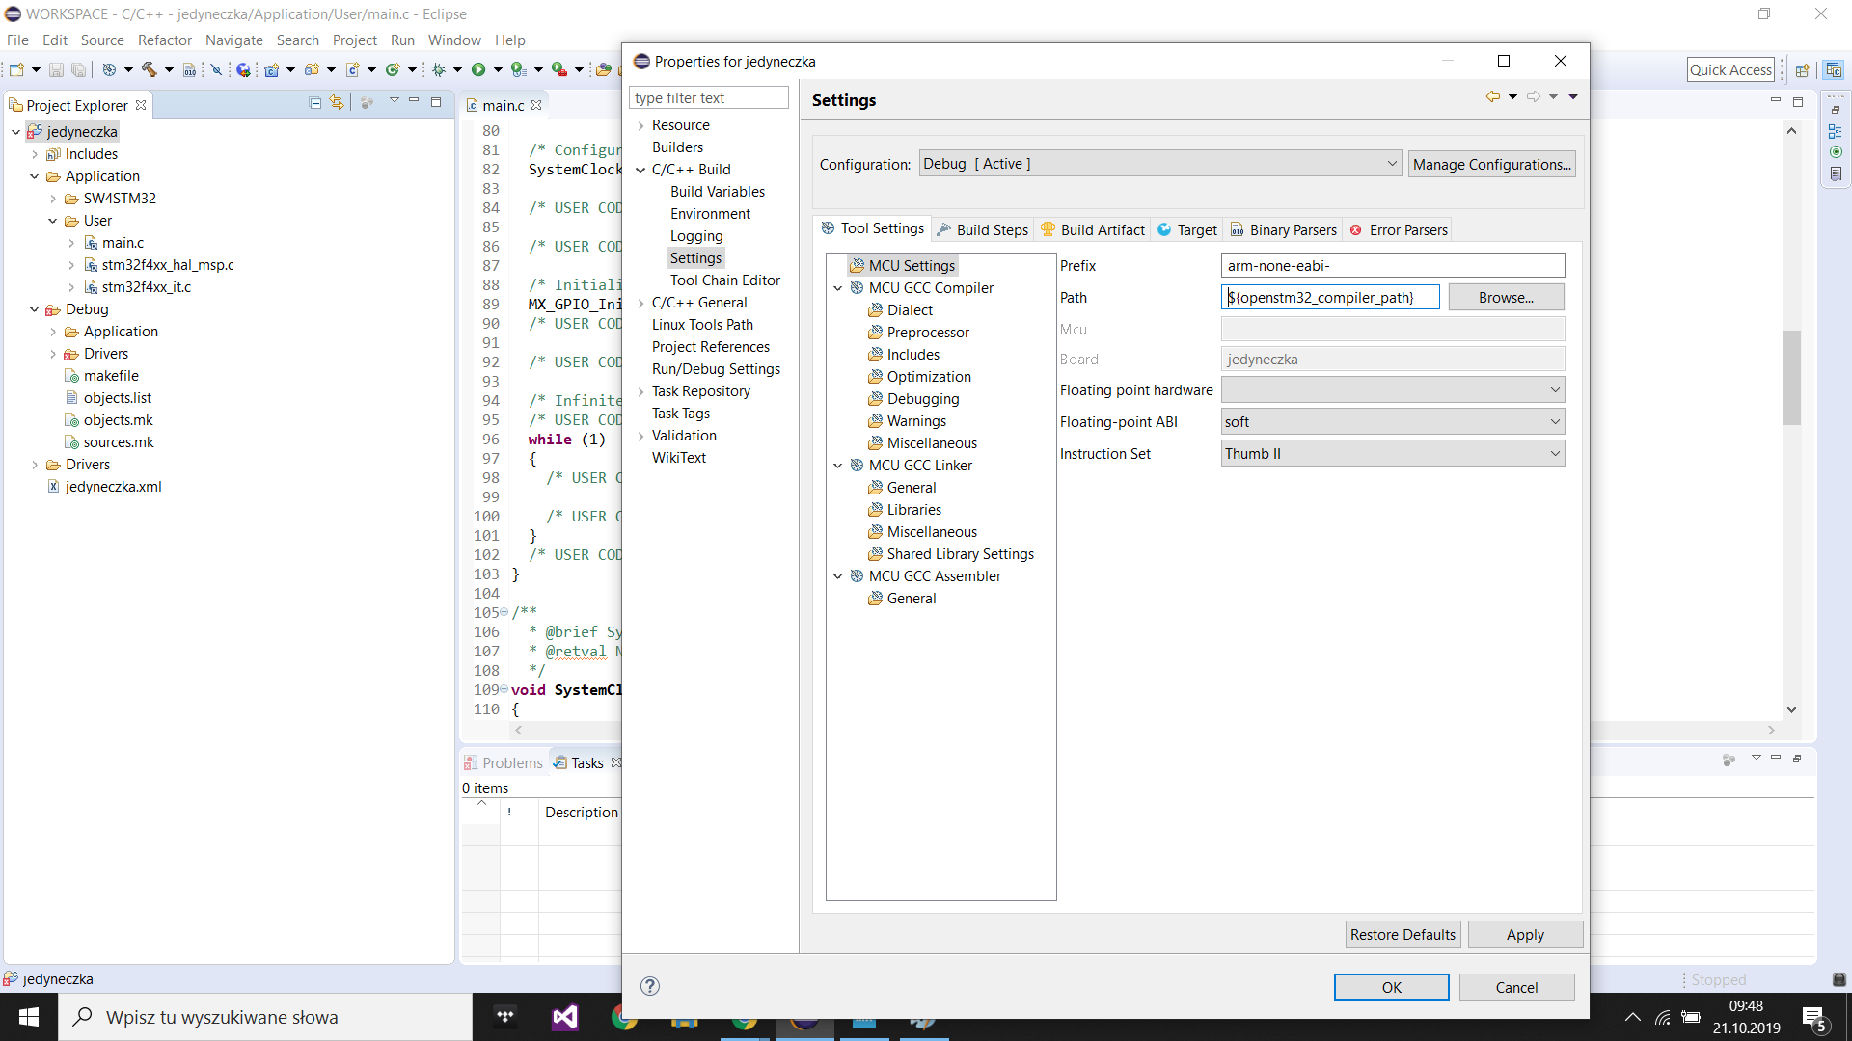
Task: Click the green Run play toolbar icon
Action: coord(478,69)
